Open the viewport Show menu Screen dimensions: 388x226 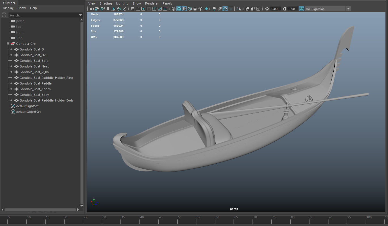(x=137, y=3)
